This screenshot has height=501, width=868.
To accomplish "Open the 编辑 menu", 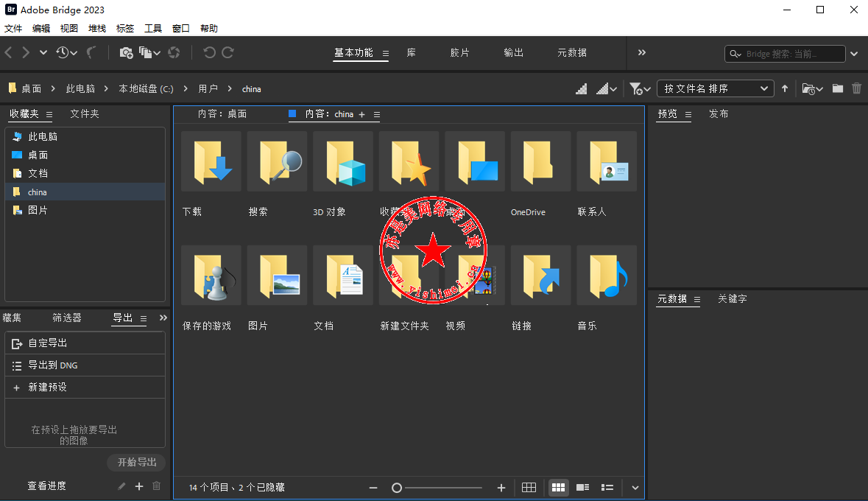I will click(41, 28).
